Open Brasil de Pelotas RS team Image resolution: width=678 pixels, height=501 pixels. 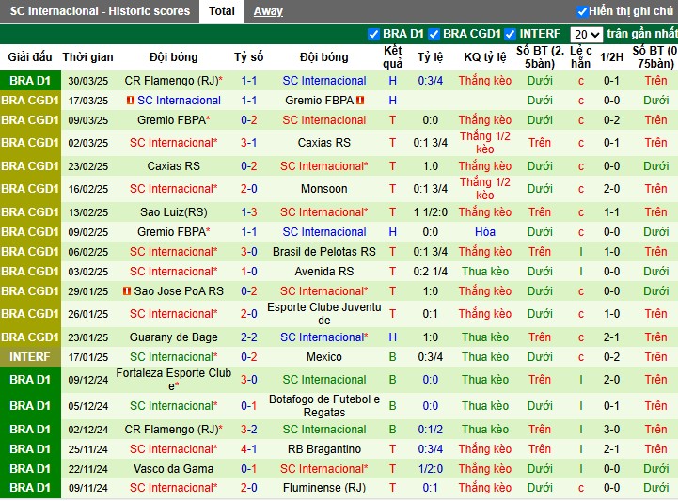(x=323, y=252)
